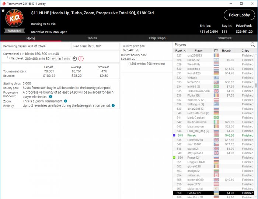258x199 pixels.
Task: Click PokerStars icon in title bar
Action: pos(4,4)
